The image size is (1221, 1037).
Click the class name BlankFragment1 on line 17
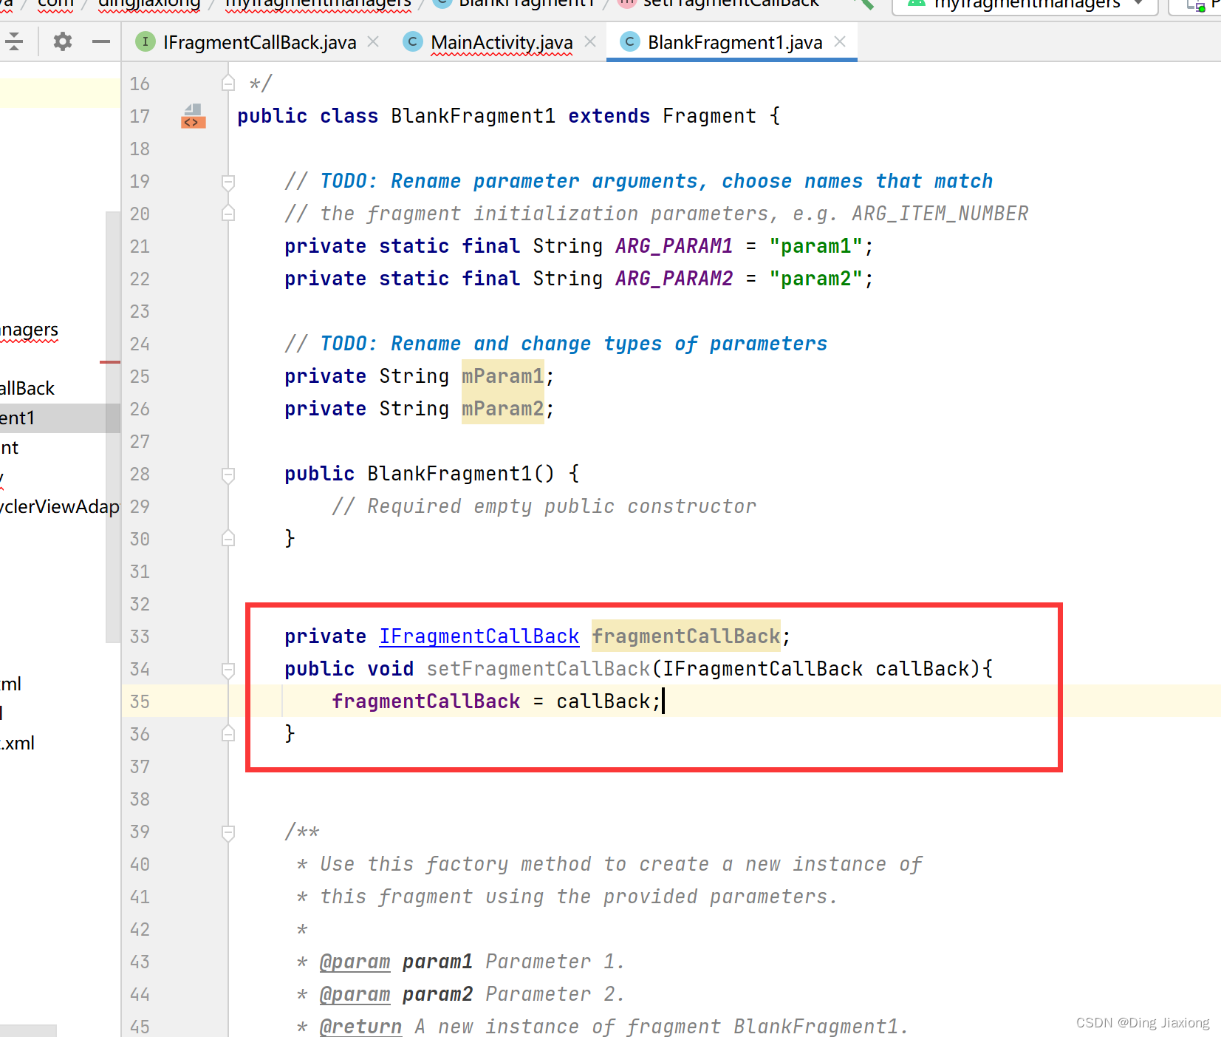pyautogui.click(x=473, y=116)
